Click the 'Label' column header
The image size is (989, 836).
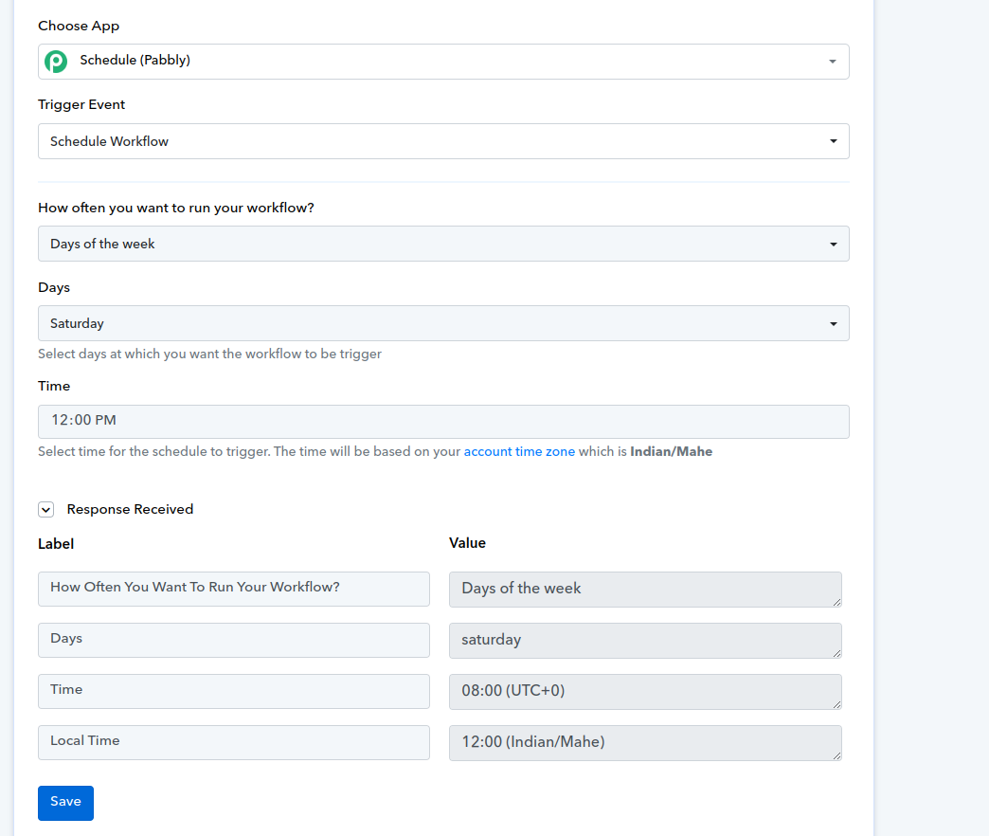click(56, 544)
